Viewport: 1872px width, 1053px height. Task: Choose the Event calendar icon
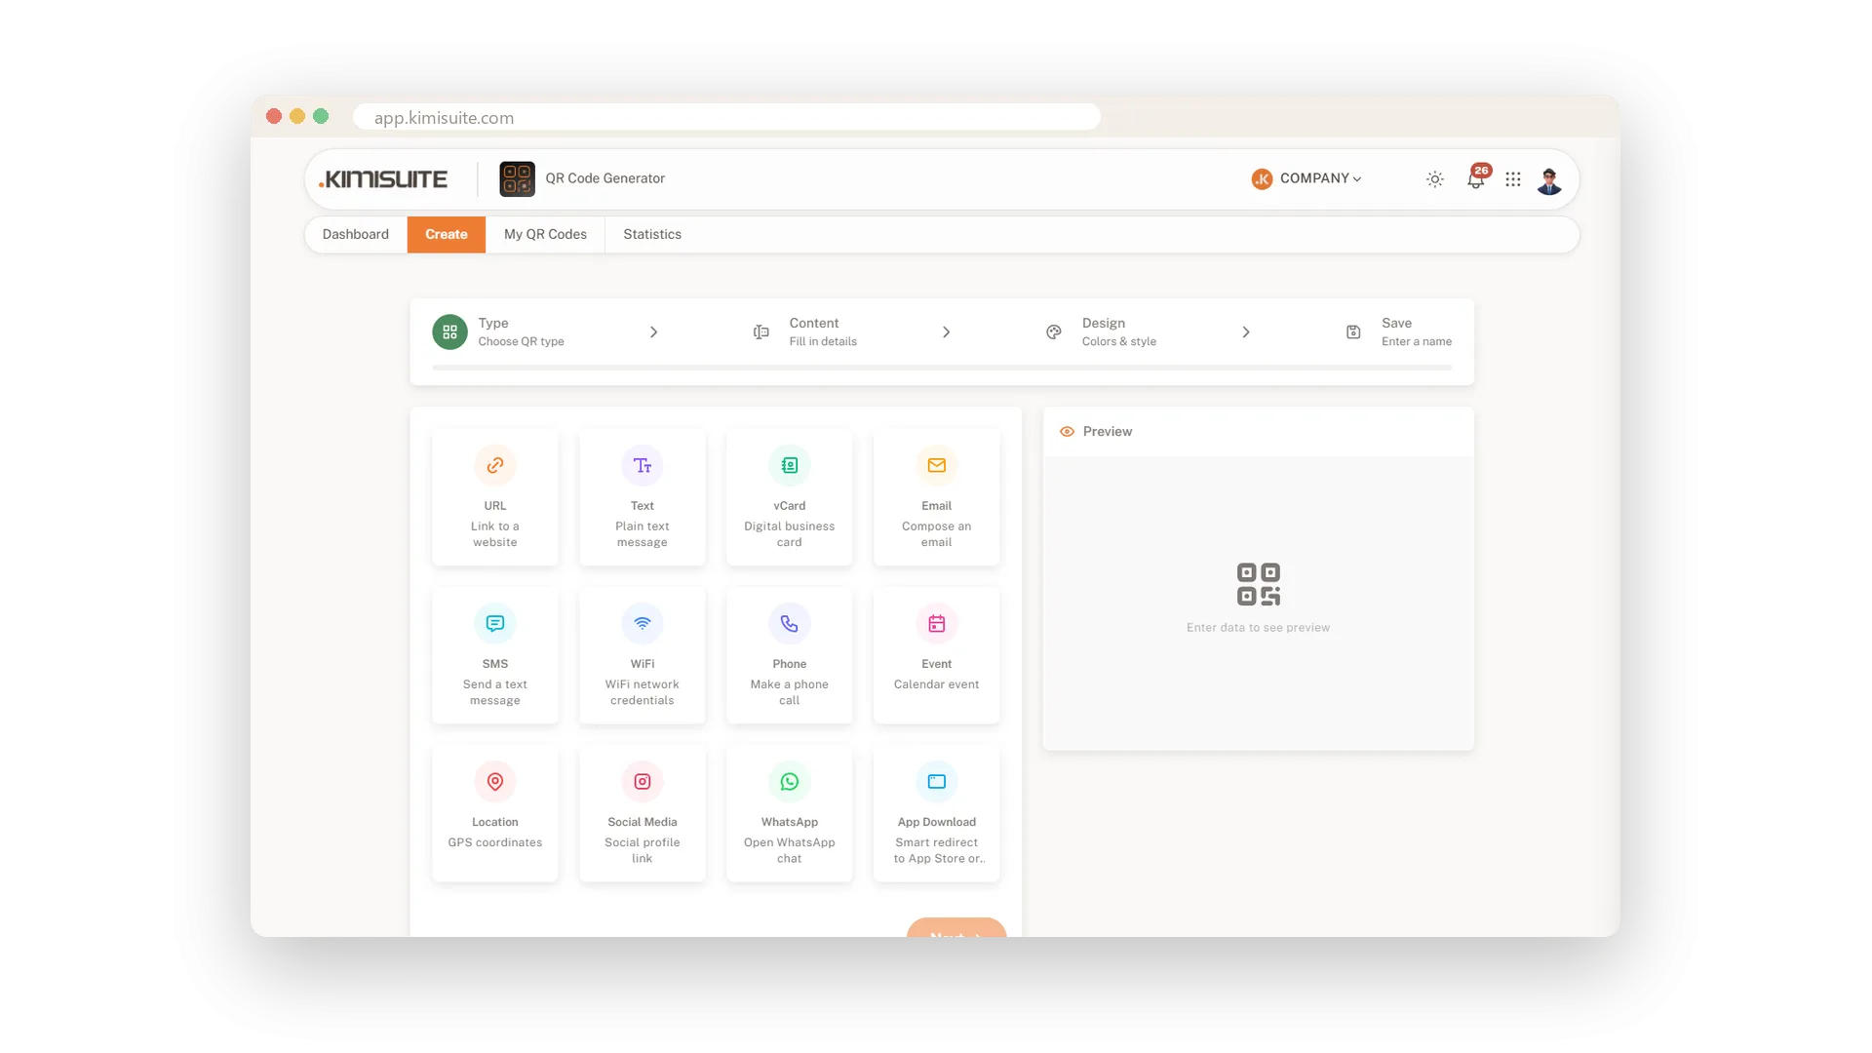click(x=937, y=623)
